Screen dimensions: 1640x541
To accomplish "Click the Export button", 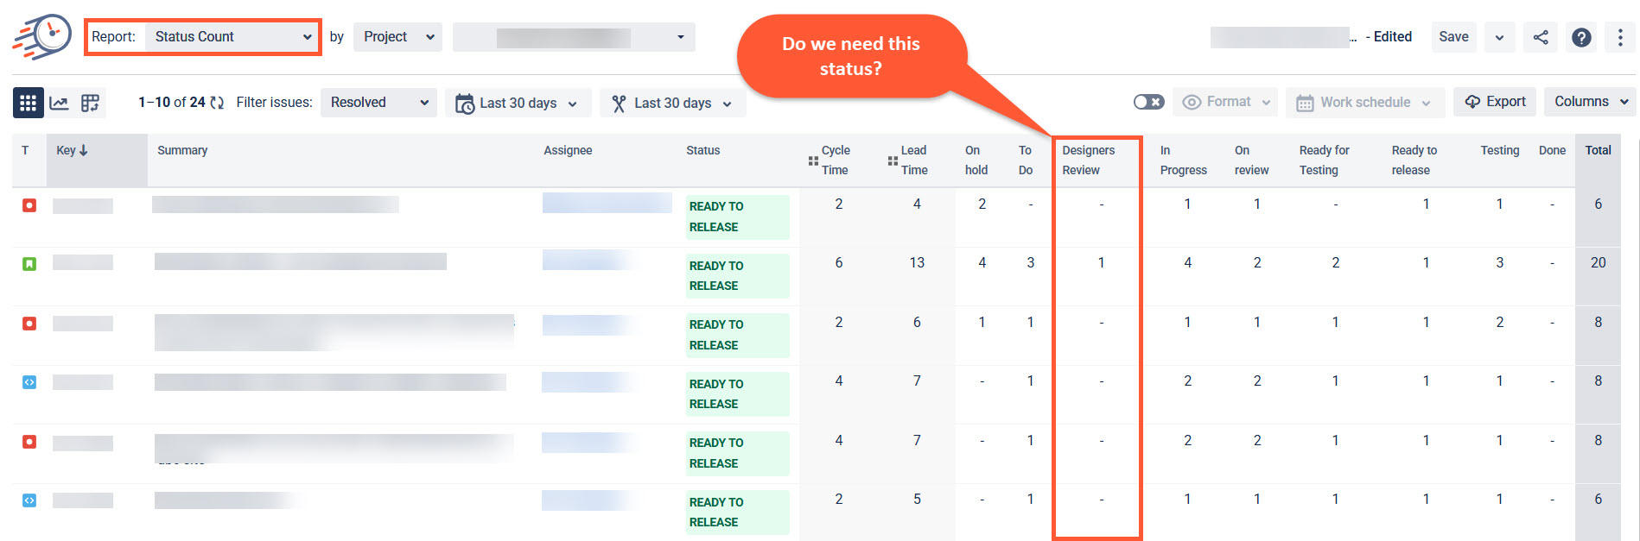I will tap(1495, 102).
